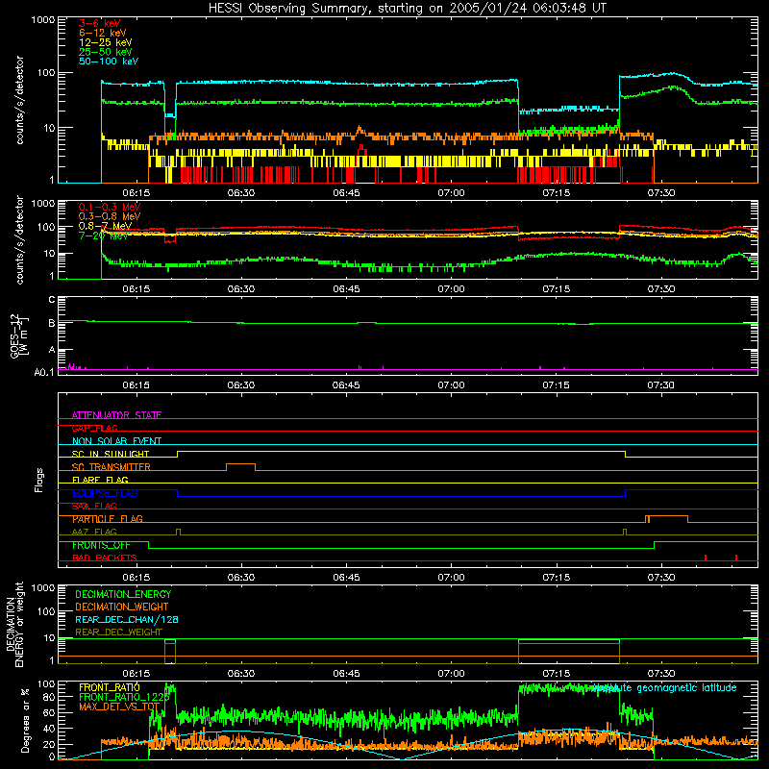Screen dimensions: 769x769
Task: Click the absolute geomagnetic latitude label
Action: click(664, 687)
